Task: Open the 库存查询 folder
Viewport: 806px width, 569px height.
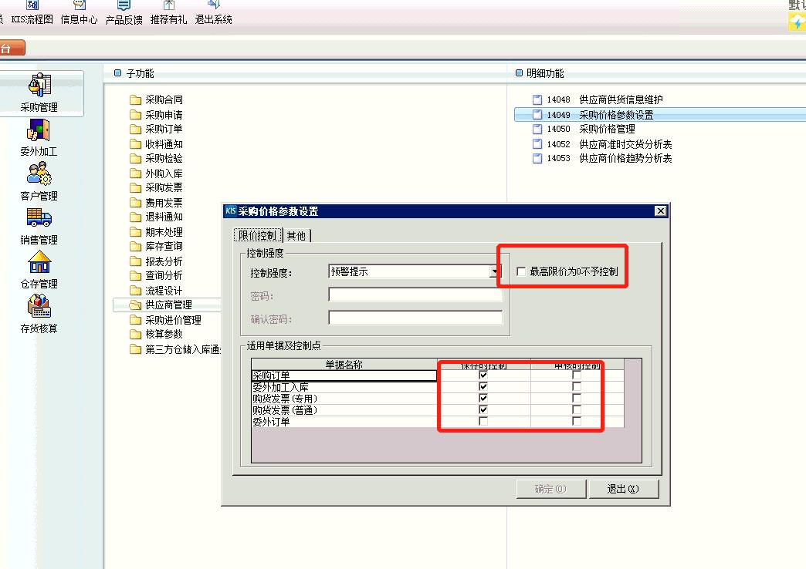Action: point(156,246)
